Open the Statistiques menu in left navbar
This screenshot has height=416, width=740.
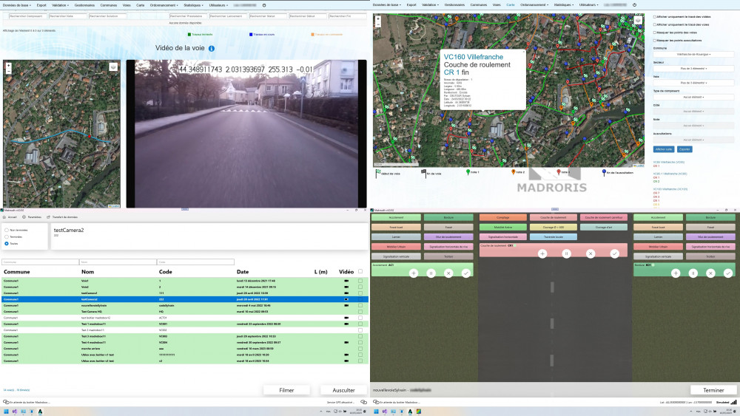[x=193, y=5]
